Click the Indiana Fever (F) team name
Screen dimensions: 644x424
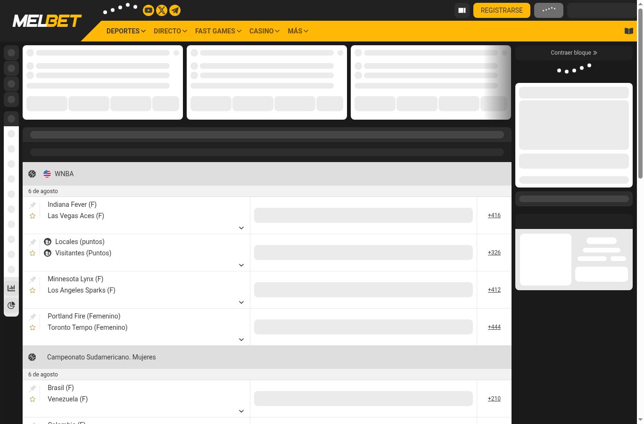coord(72,204)
